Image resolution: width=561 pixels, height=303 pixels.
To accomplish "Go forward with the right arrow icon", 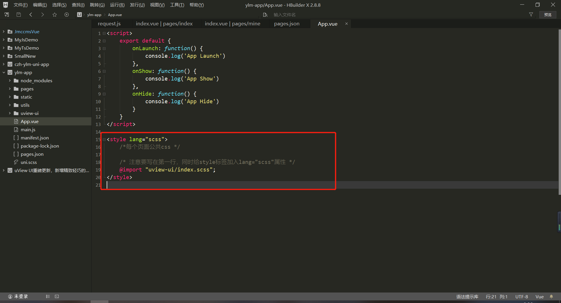I will 43,15.
